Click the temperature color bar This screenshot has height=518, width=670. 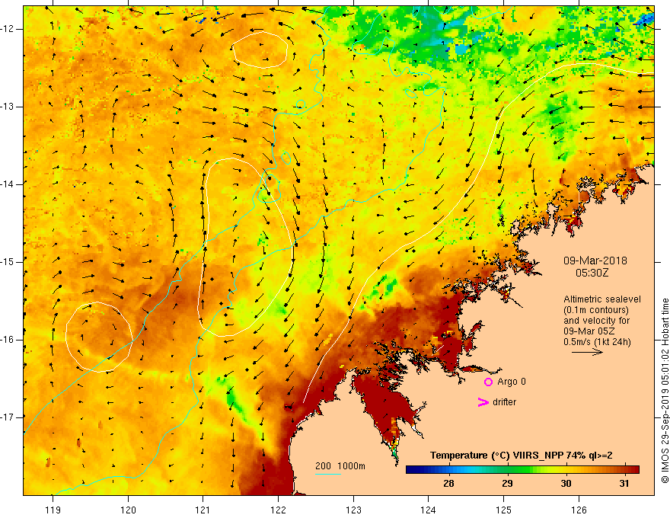pos(522,470)
